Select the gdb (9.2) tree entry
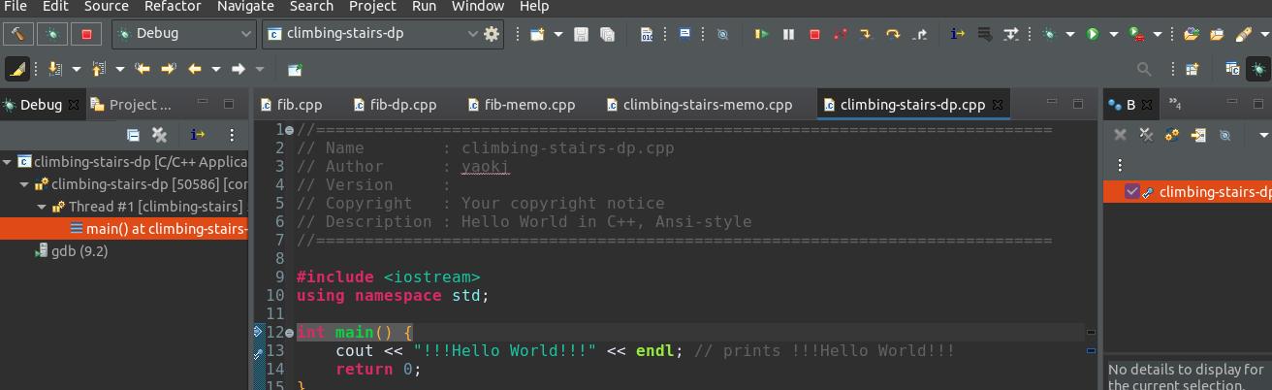Image resolution: width=1272 pixels, height=390 pixels. tap(79, 251)
